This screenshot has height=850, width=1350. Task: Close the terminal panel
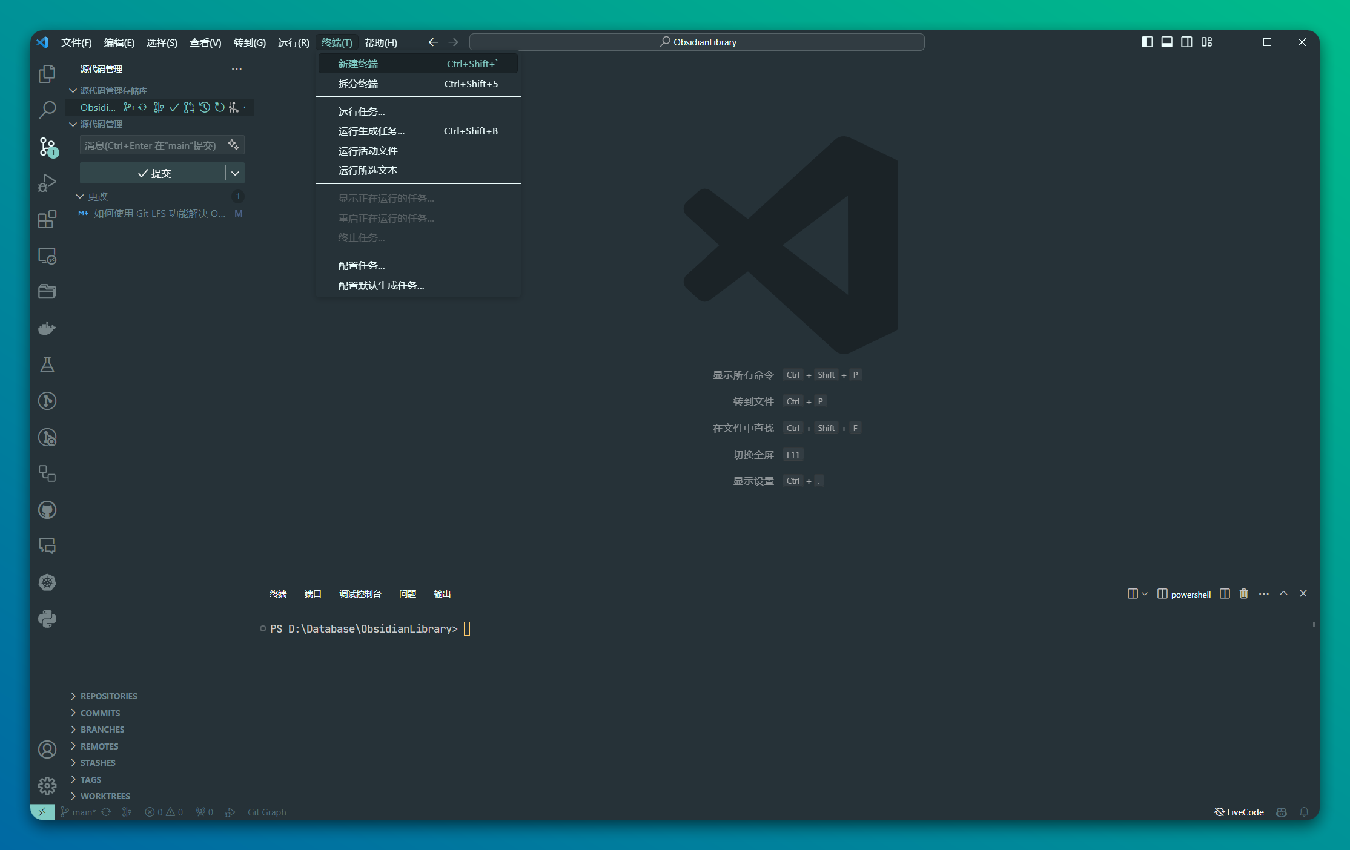coord(1303,593)
